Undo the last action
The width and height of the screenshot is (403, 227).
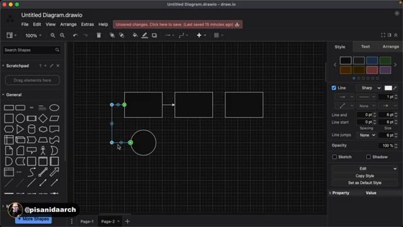(x=75, y=35)
